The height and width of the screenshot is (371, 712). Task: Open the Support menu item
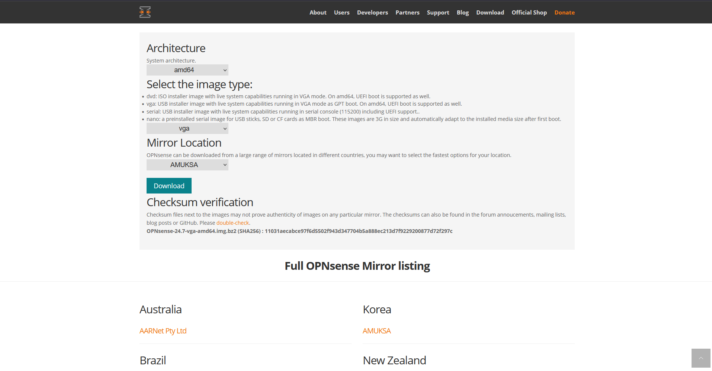438,13
